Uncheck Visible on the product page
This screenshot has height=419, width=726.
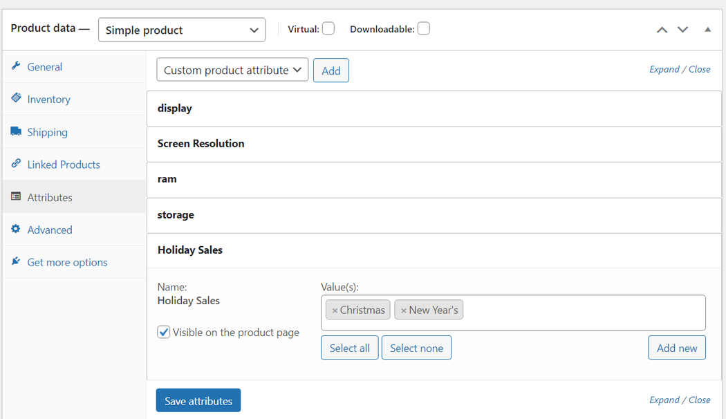click(163, 332)
